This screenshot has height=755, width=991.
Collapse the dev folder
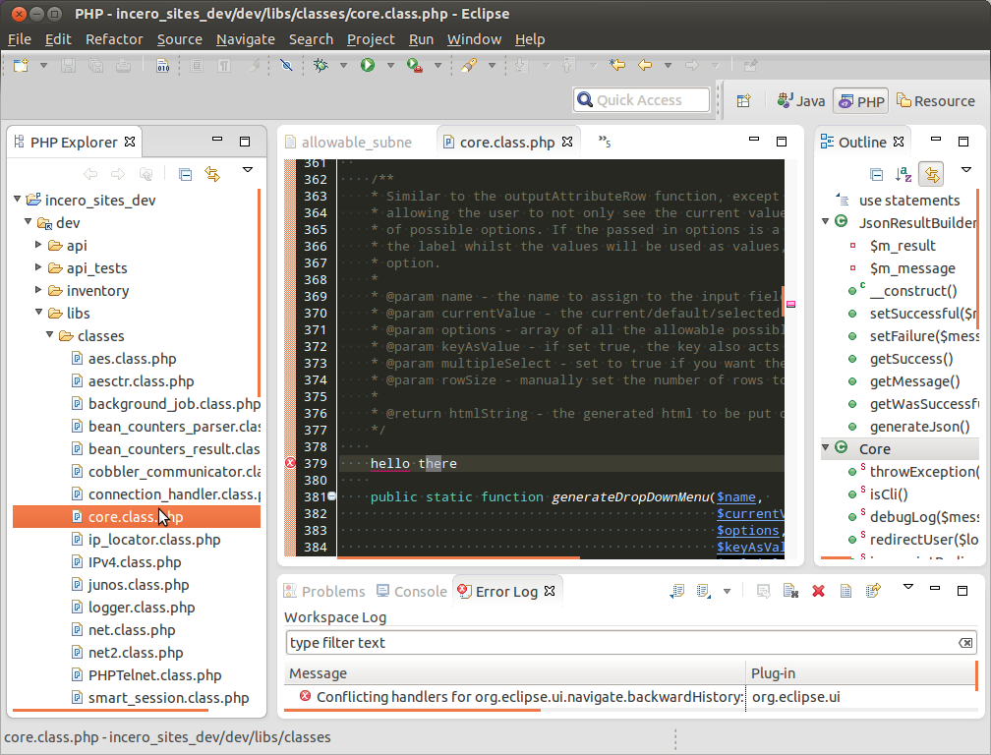click(29, 222)
